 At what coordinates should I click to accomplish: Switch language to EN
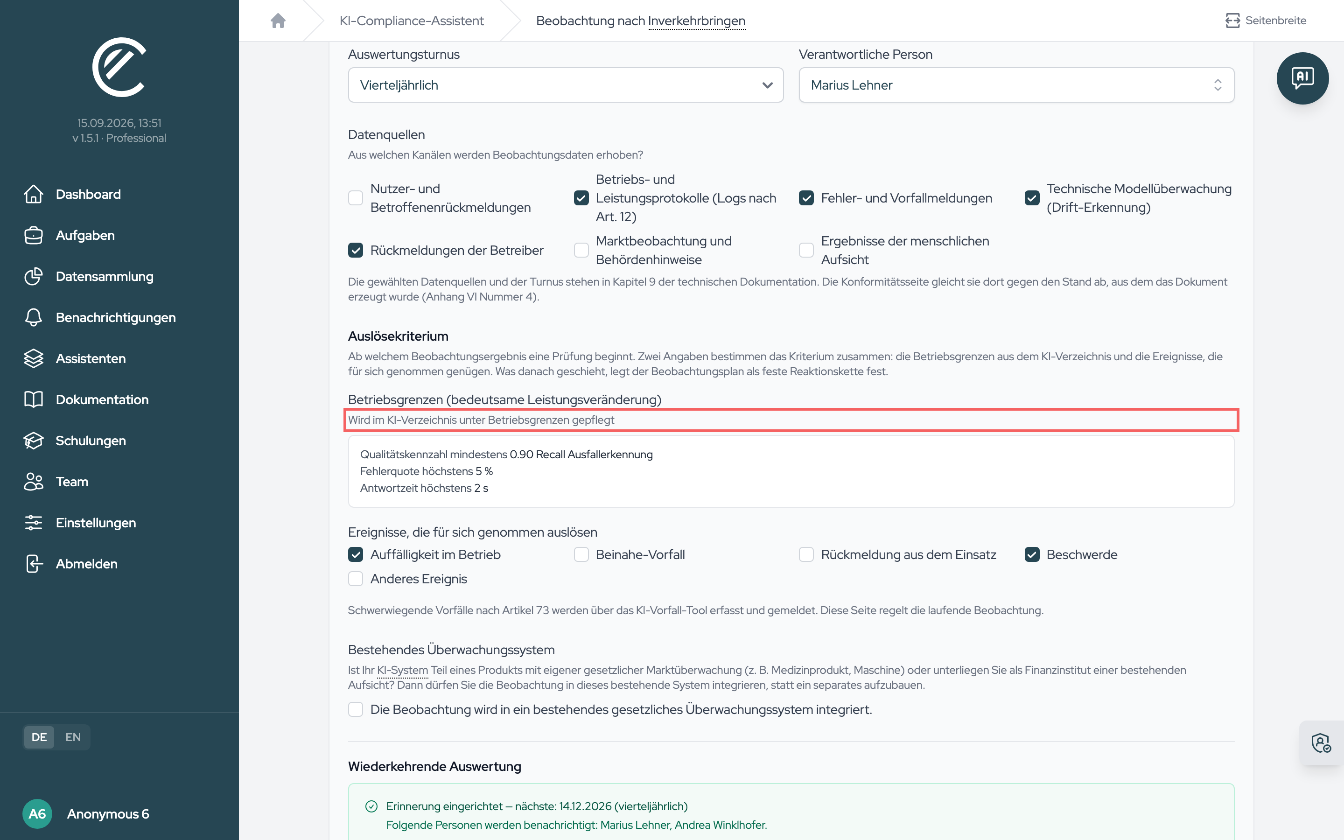click(x=73, y=737)
